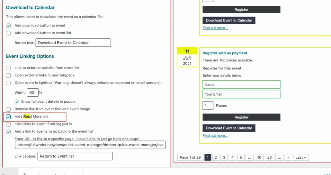The height and width of the screenshot is (175, 331).
Task: Check Link to external website from event list
Action: coord(8,68)
